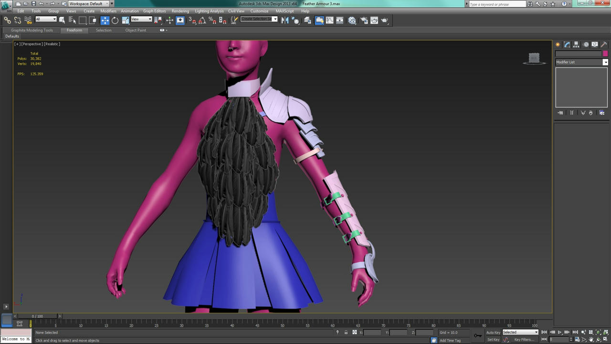Activate Bind to Space Warp tool

[28, 20]
